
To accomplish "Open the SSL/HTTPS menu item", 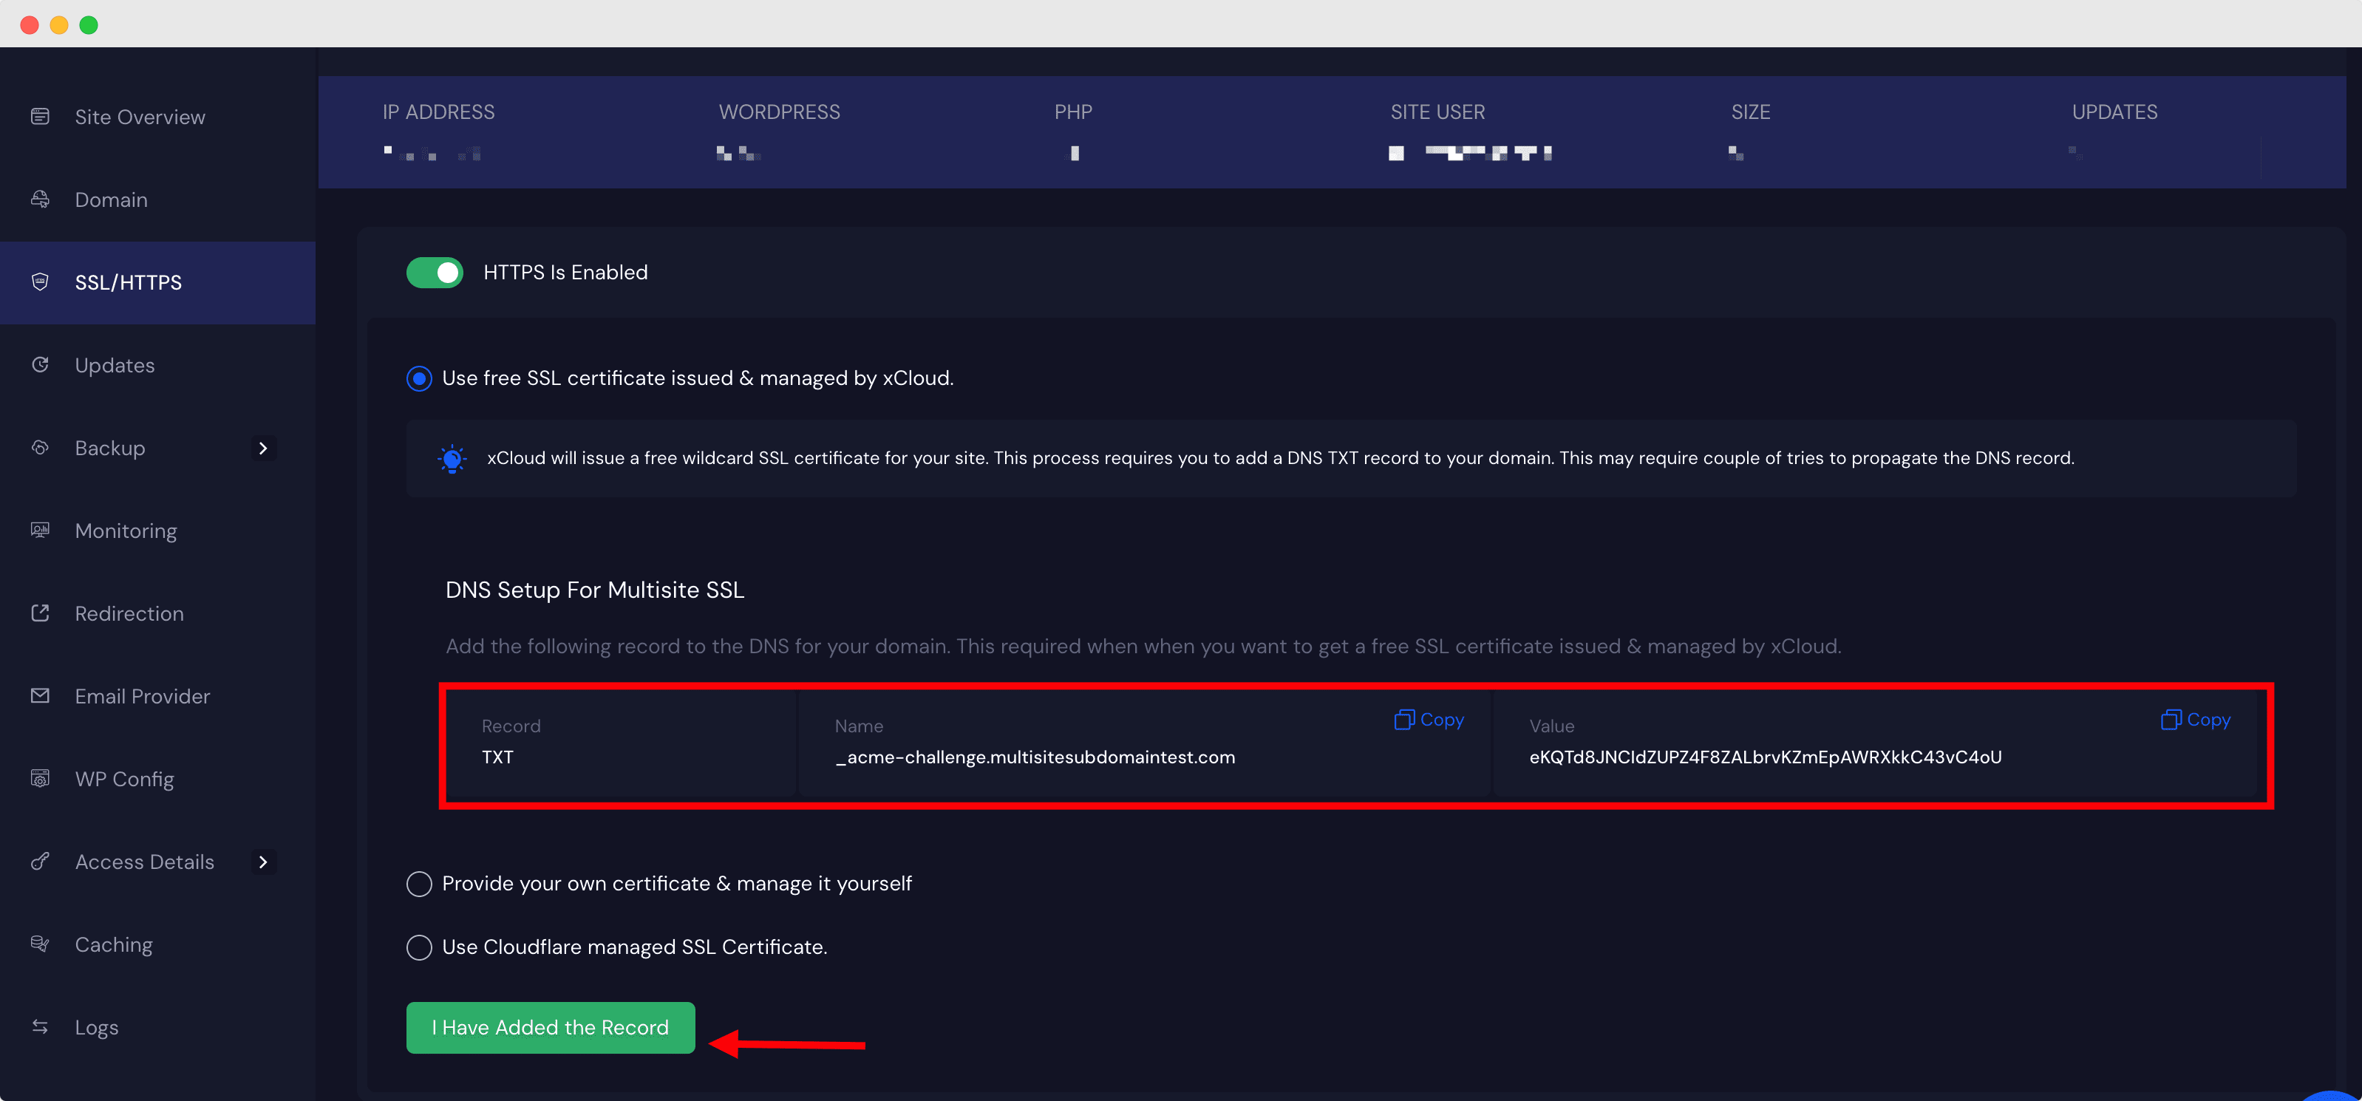I will 129,282.
